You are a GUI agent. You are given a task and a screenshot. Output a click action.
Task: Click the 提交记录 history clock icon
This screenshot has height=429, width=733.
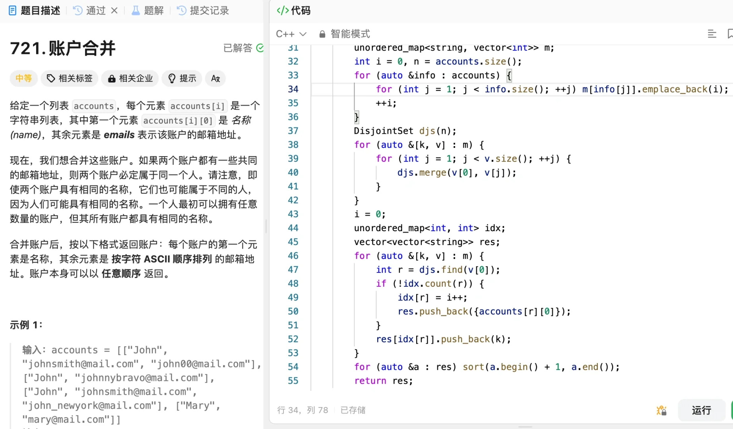(181, 11)
